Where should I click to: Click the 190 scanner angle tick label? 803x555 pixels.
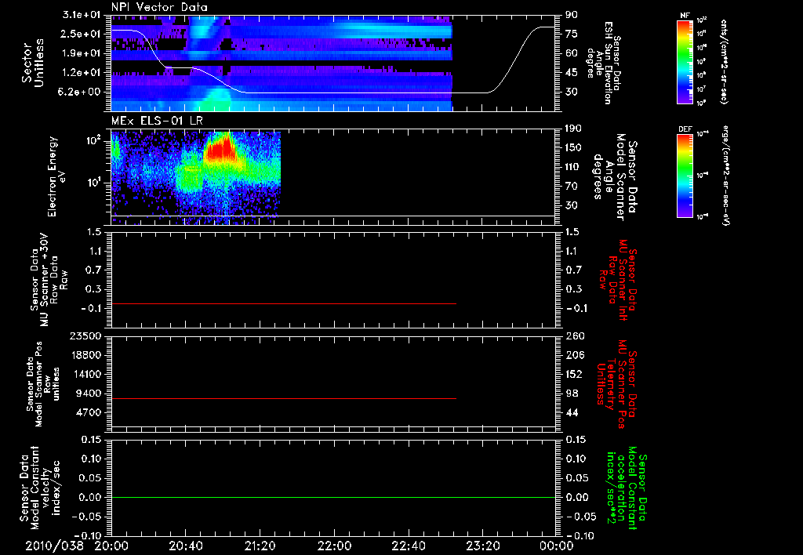575,129
